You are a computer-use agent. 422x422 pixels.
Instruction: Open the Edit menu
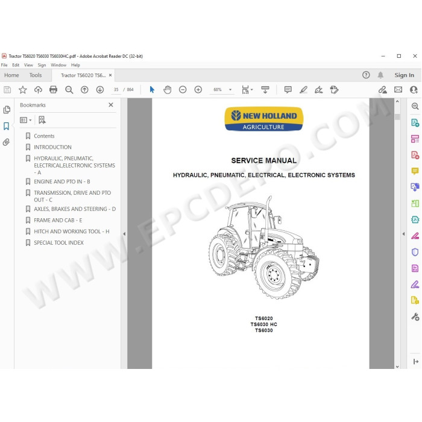click(x=16, y=65)
